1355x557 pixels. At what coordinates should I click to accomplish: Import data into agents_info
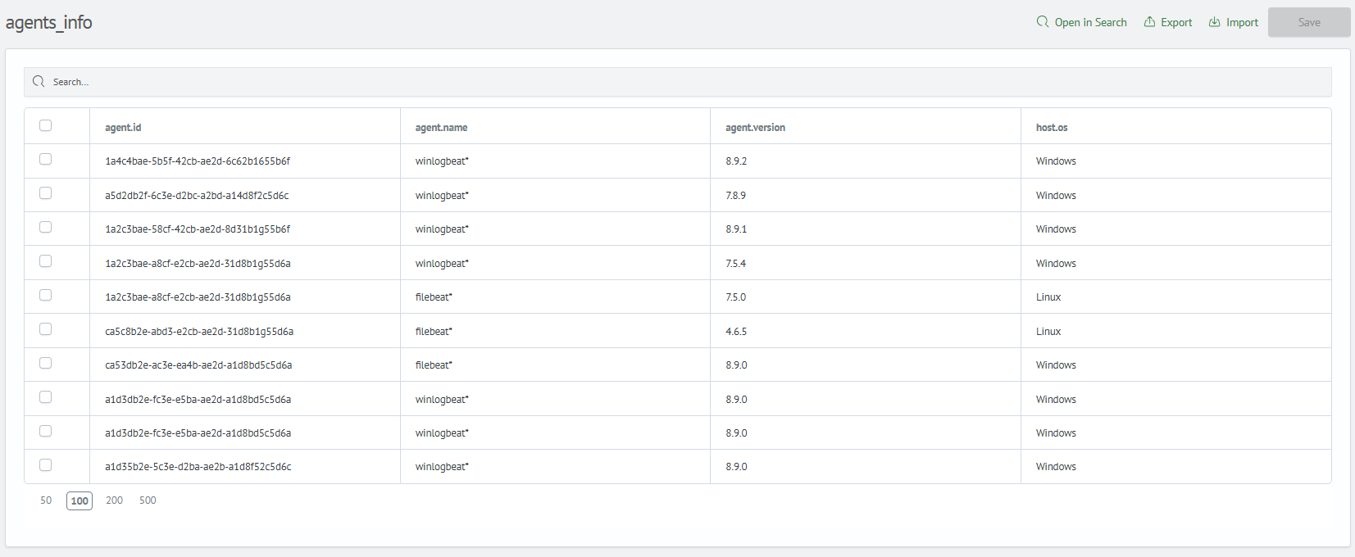(1233, 22)
